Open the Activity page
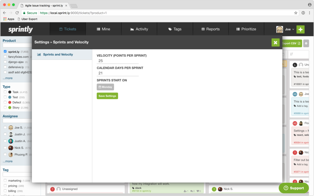Screen dimensions: 314x196 [139, 29]
